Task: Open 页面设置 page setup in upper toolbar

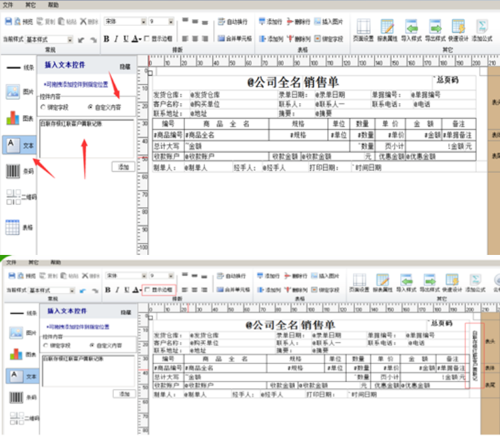Action: 363,30
